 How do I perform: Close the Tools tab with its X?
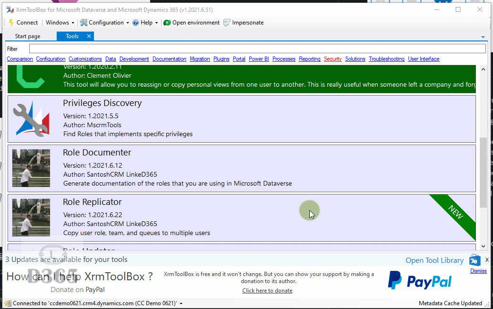89,36
